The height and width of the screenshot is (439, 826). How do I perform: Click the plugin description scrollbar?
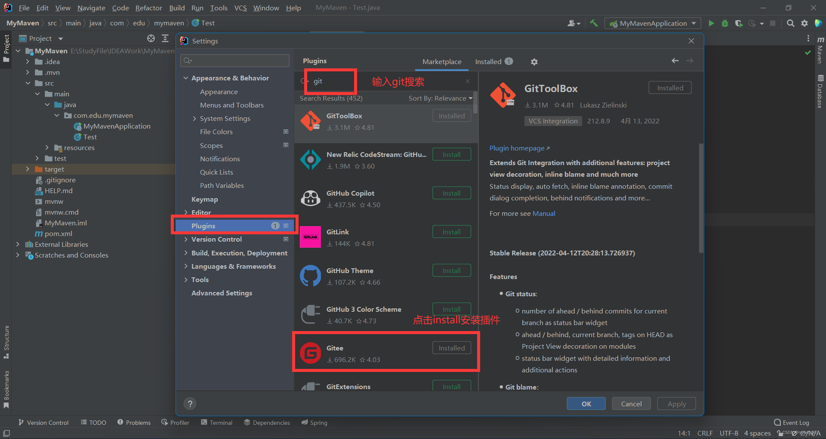701,198
